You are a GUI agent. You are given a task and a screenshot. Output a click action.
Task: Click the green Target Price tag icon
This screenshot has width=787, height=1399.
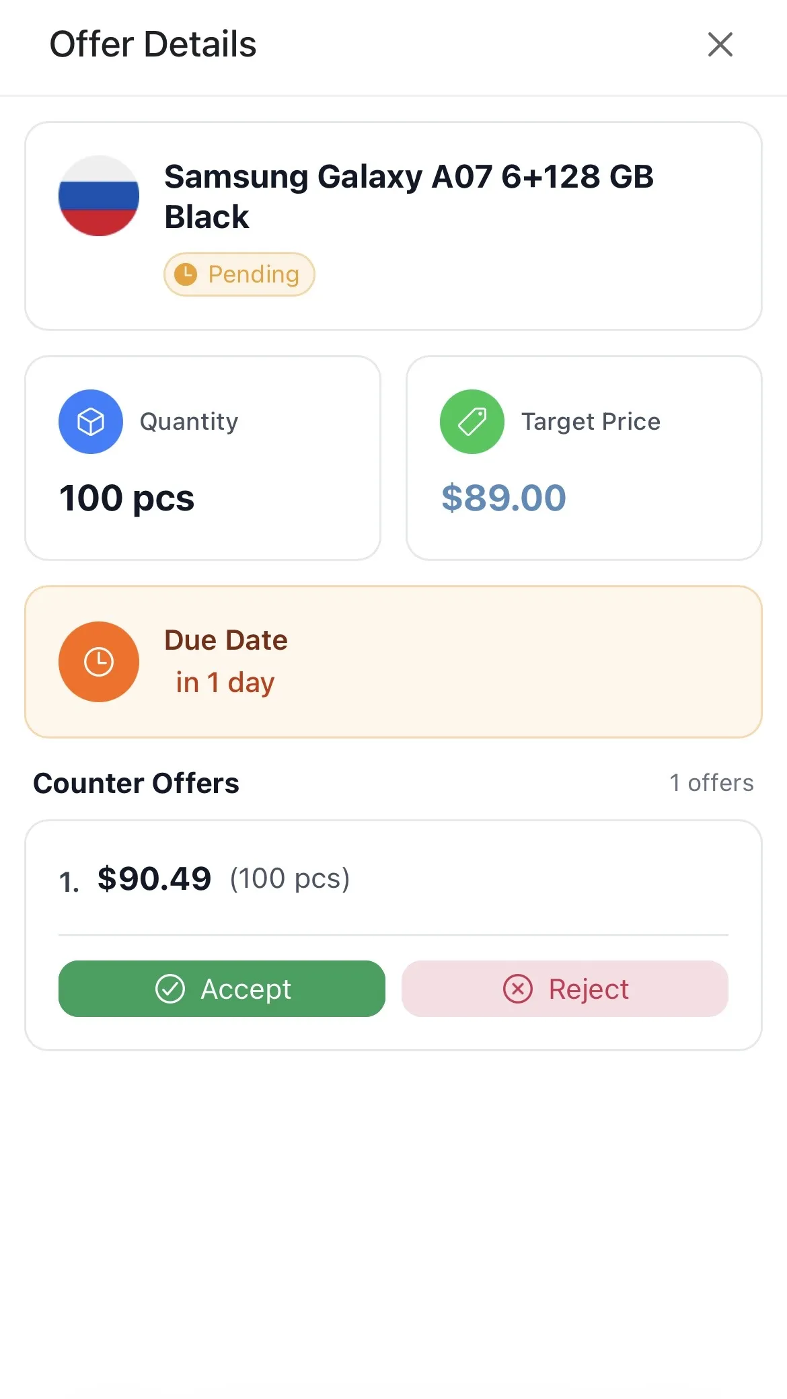pos(472,422)
